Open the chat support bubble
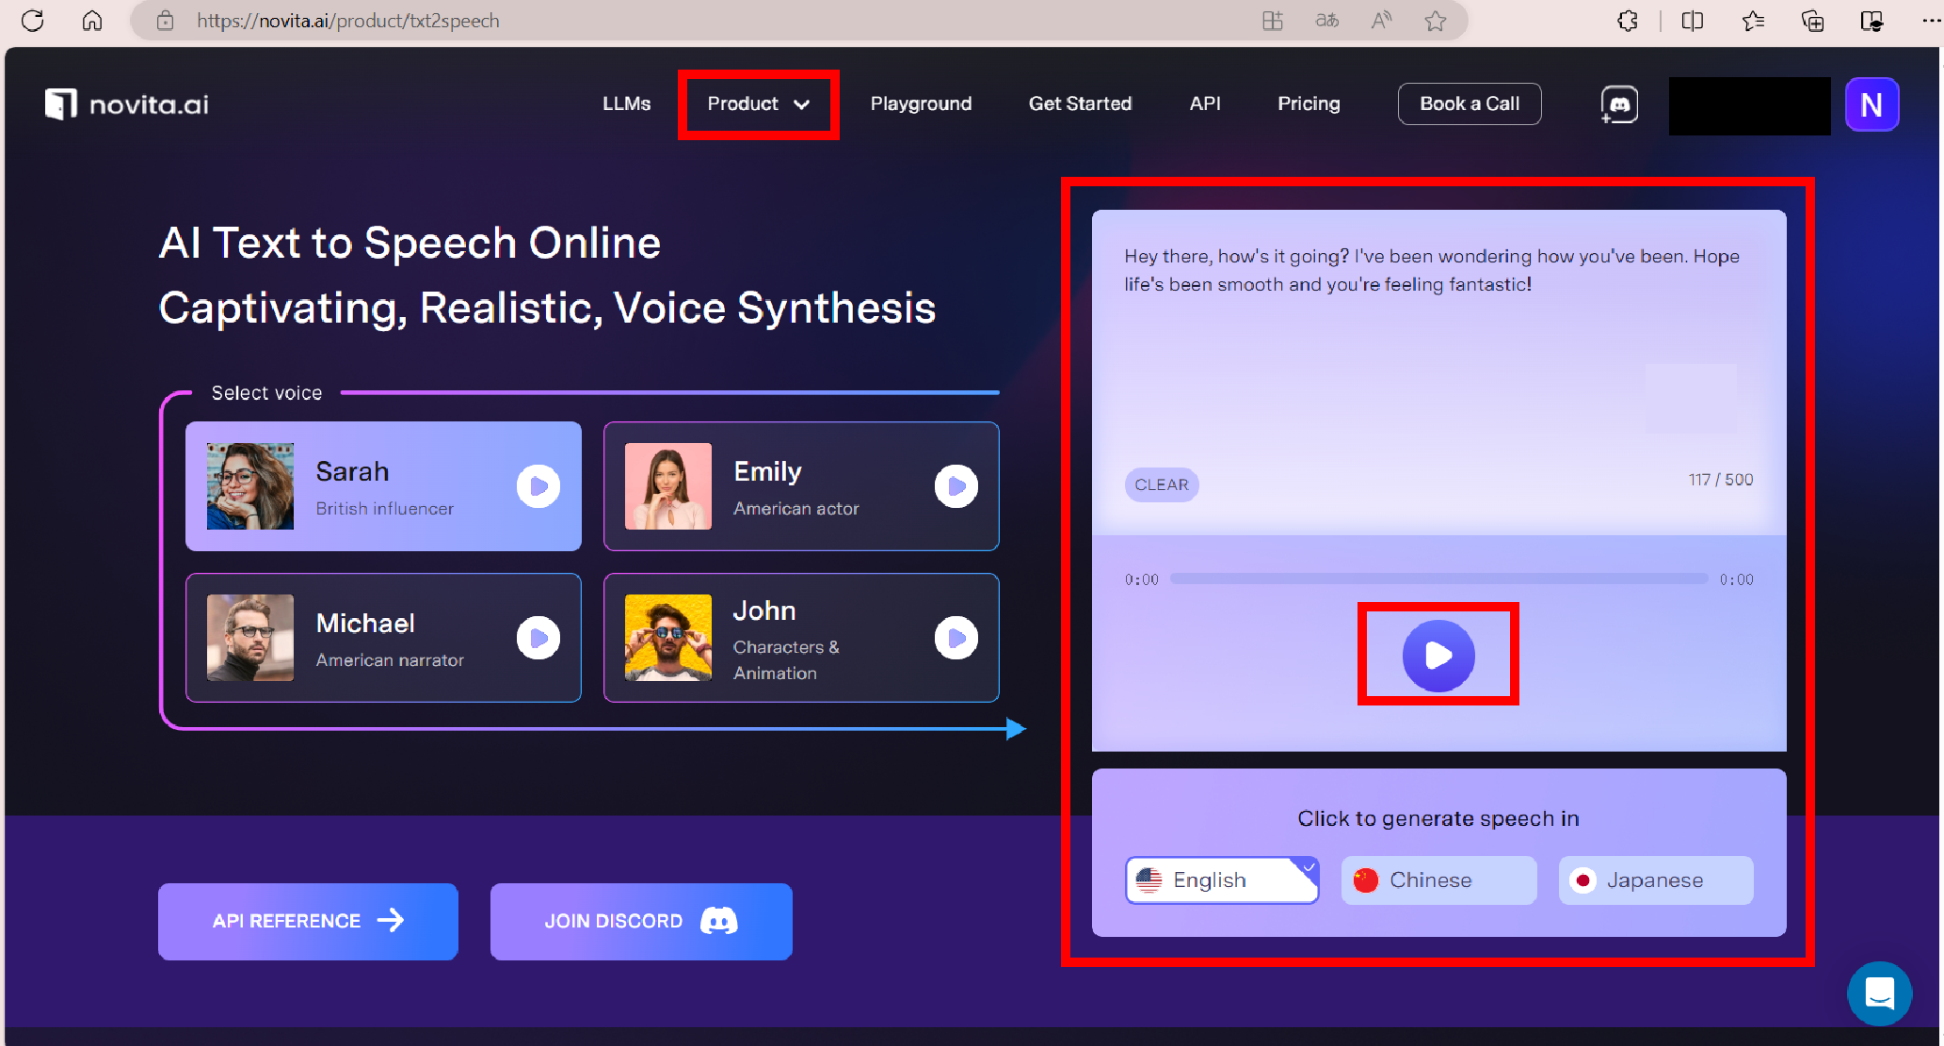 pyautogui.click(x=1879, y=993)
